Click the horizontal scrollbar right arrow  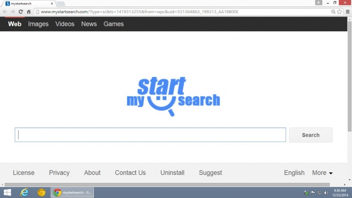pyautogui.click(x=345, y=184)
